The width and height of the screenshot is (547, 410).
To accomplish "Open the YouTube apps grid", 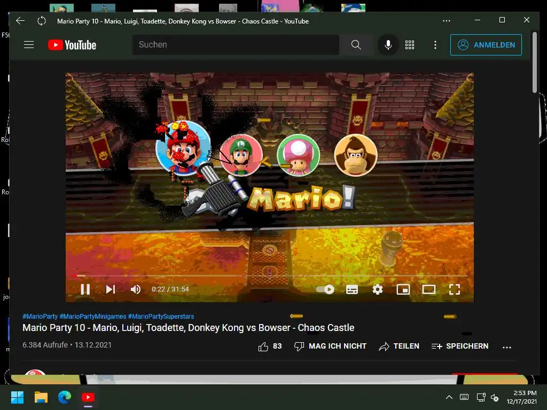I will [410, 45].
